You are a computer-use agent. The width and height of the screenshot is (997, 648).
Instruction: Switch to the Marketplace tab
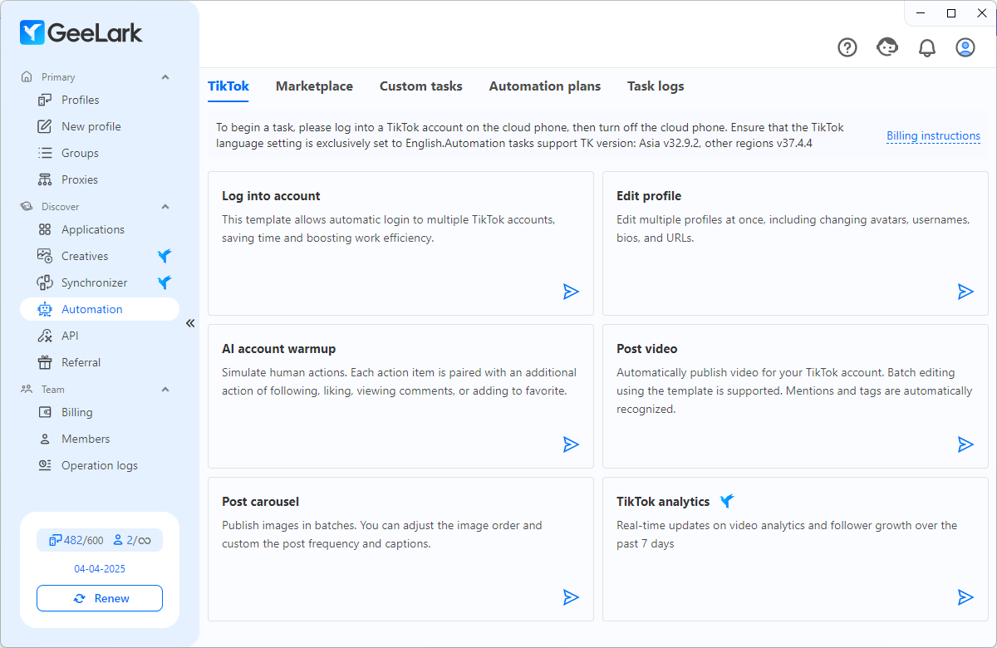(x=314, y=86)
